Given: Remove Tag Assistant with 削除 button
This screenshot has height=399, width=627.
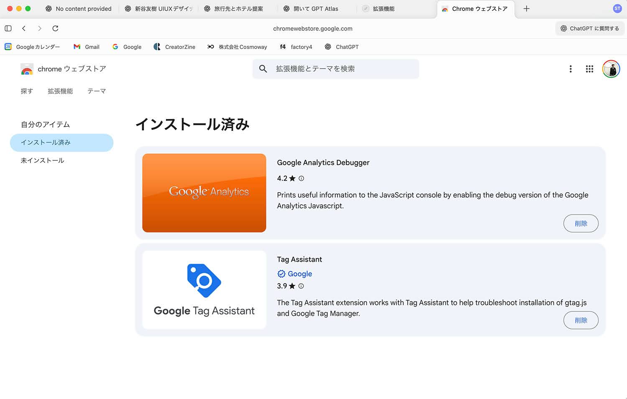Looking at the screenshot, I should coord(581,320).
